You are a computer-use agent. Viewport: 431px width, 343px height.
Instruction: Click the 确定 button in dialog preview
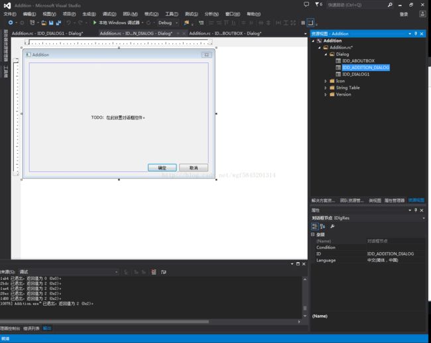[162, 168]
